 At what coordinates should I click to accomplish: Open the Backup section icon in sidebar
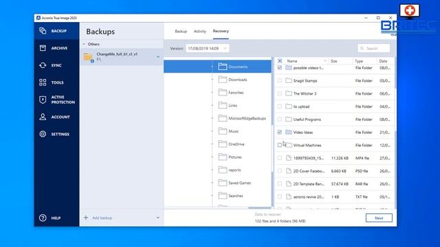coord(43,31)
